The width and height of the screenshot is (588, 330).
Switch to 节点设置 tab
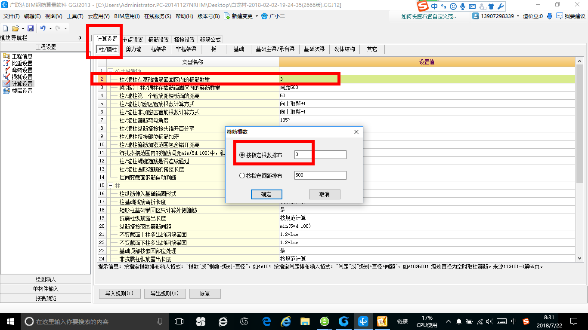(x=133, y=40)
